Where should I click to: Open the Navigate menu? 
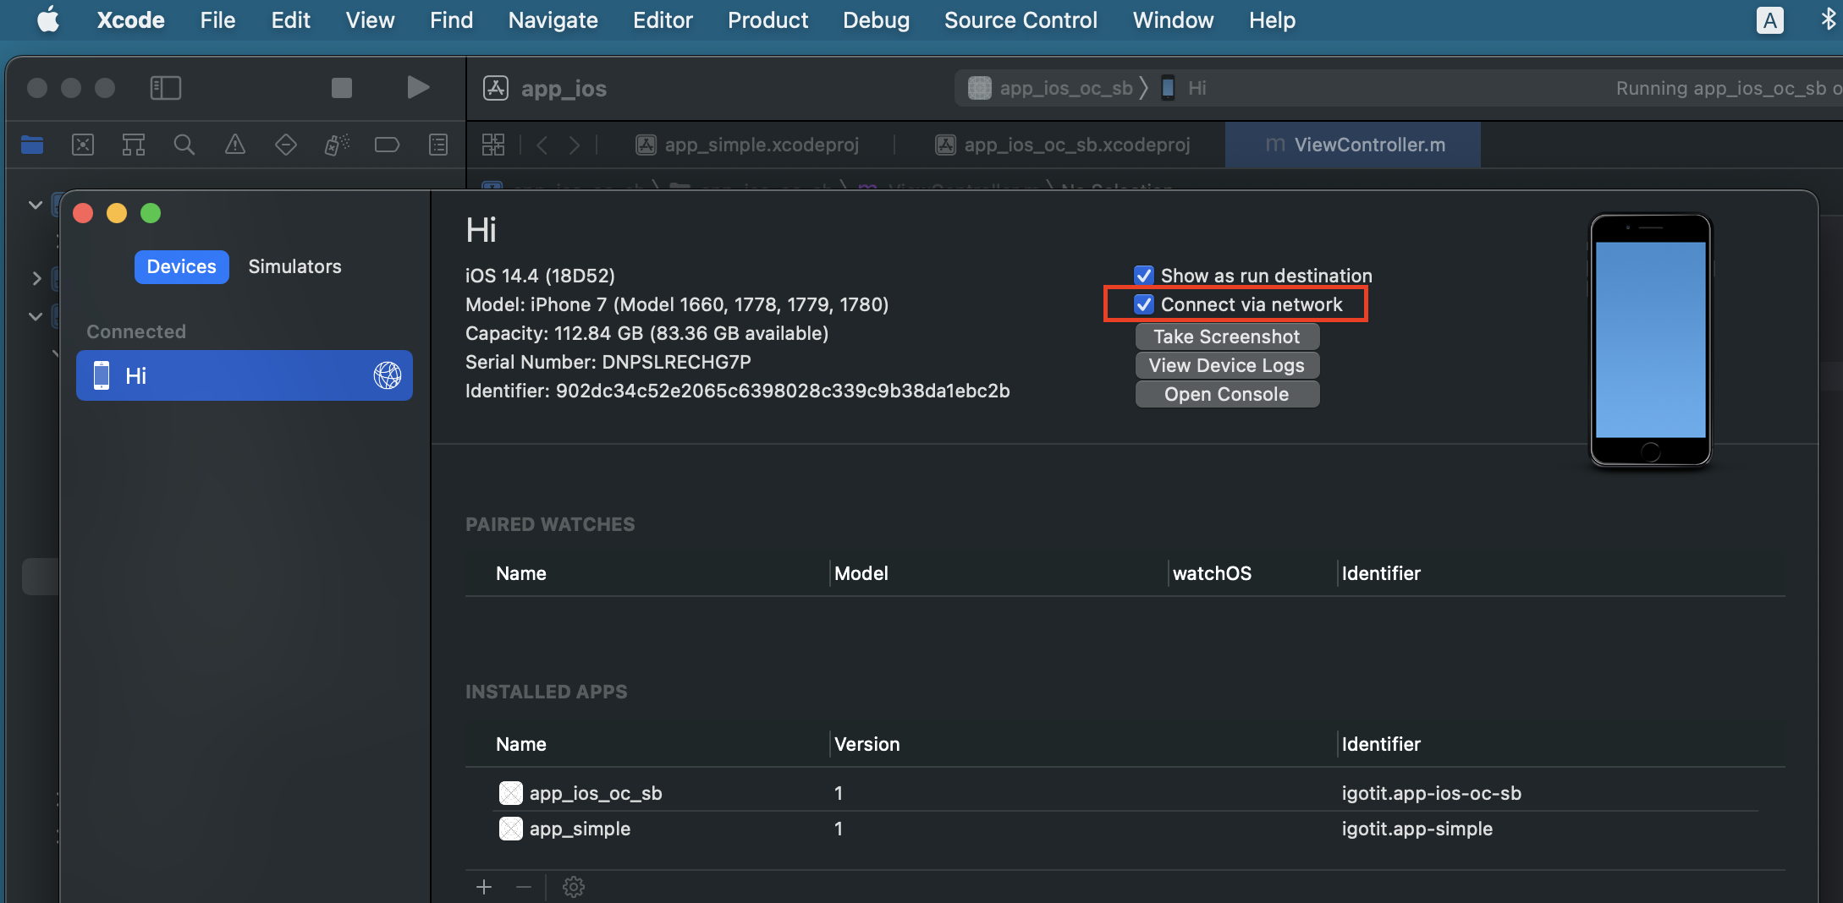(553, 19)
